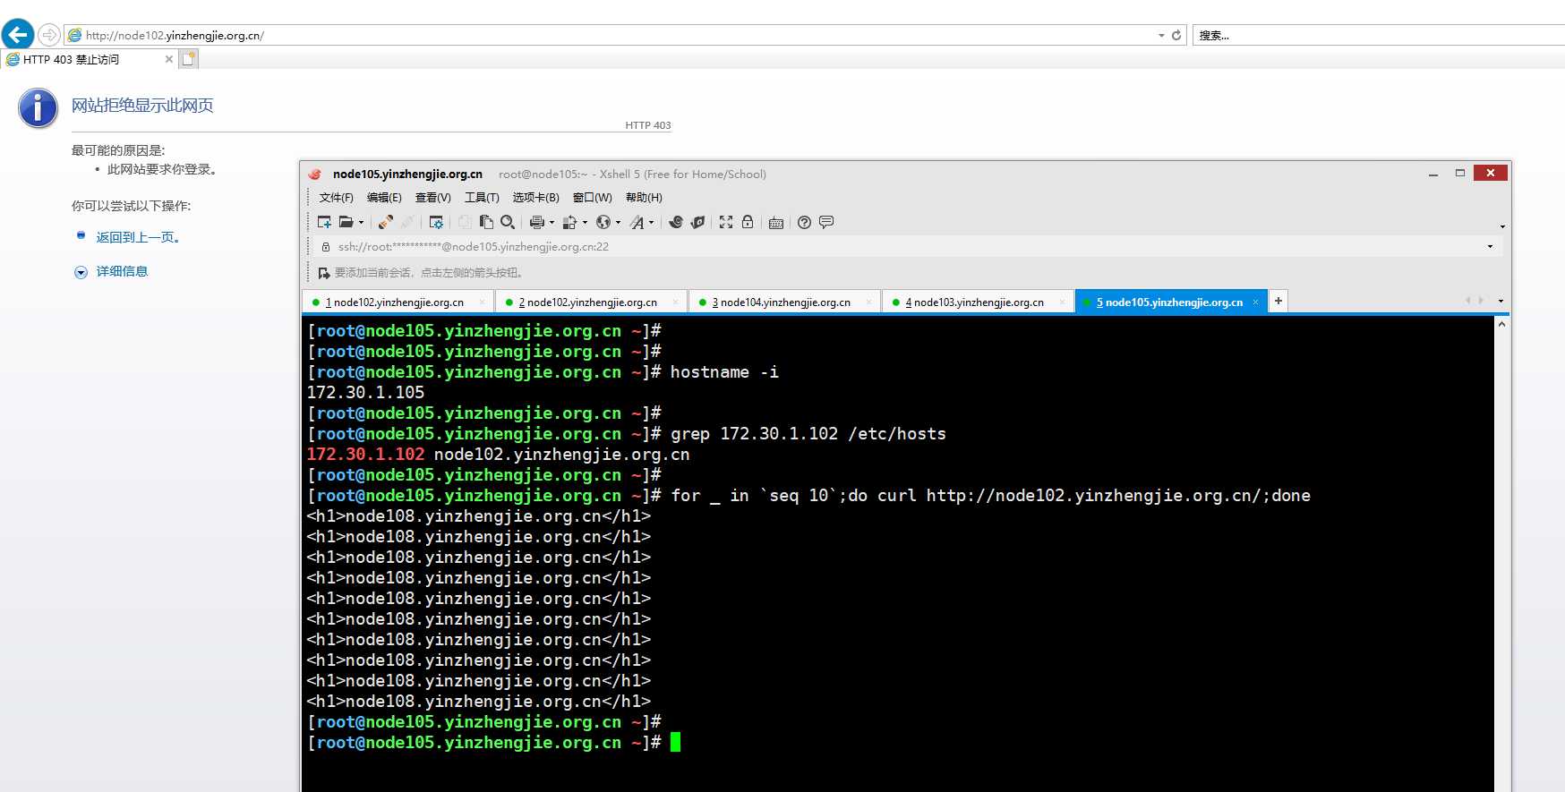The width and height of the screenshot is (1565, 792).
Task: Click the file transfer icon in toolbar
Action: tap(569, 222)
